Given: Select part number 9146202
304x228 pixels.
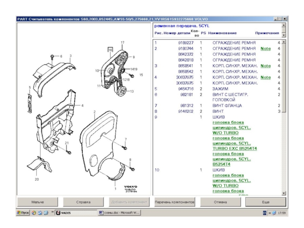Looking at the screenshot, I should tap(186, 111).
